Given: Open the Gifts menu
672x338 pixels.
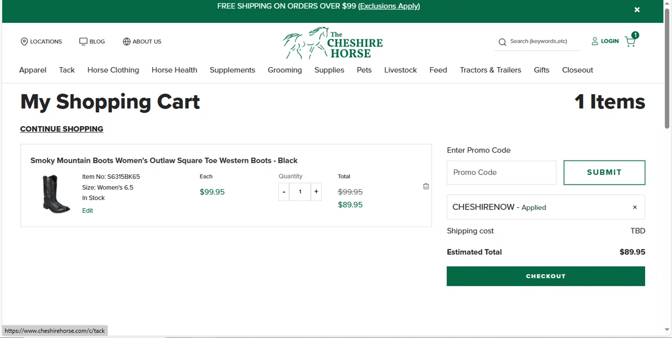Looking at the screenshot, I should tap(542, 70).
